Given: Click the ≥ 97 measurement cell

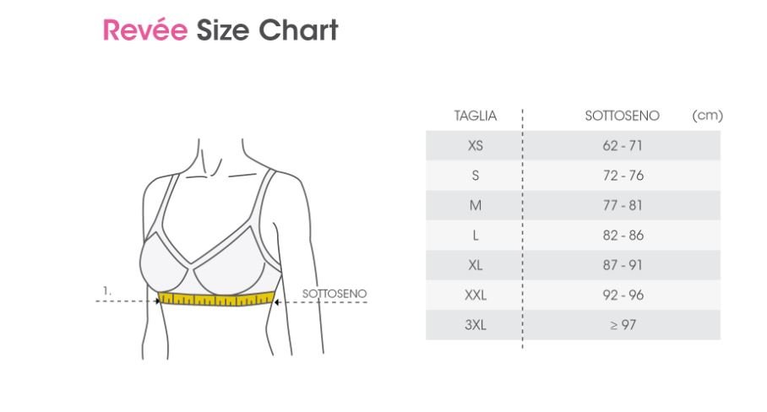Looking at the screenshot, I should point(623,325).
